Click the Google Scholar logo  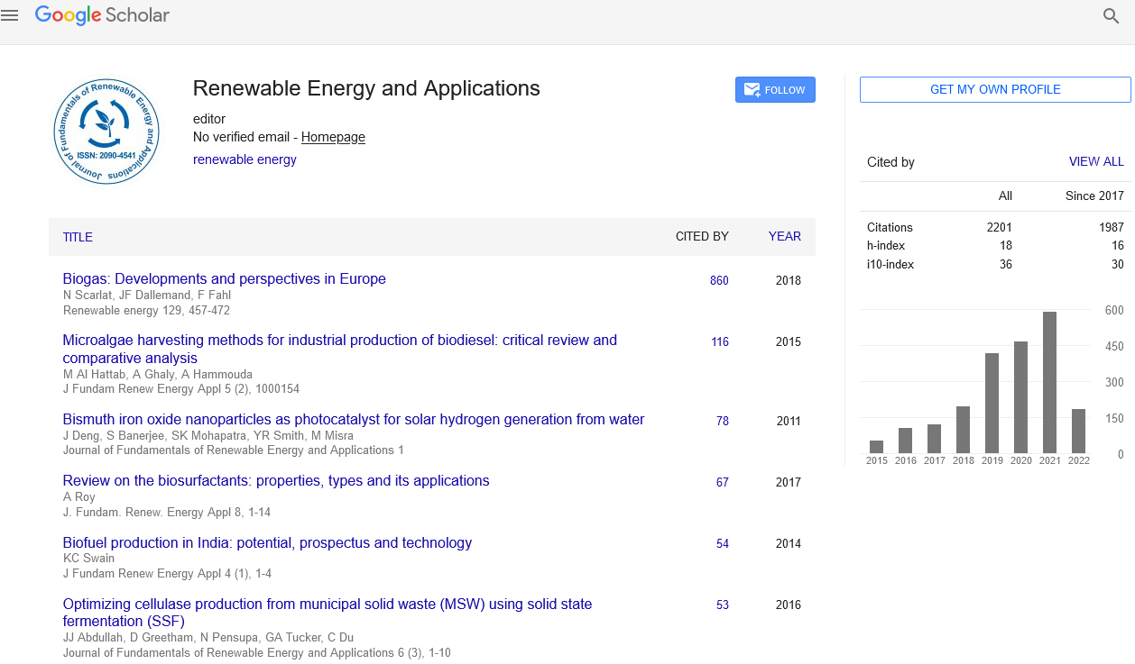[102, 15]
